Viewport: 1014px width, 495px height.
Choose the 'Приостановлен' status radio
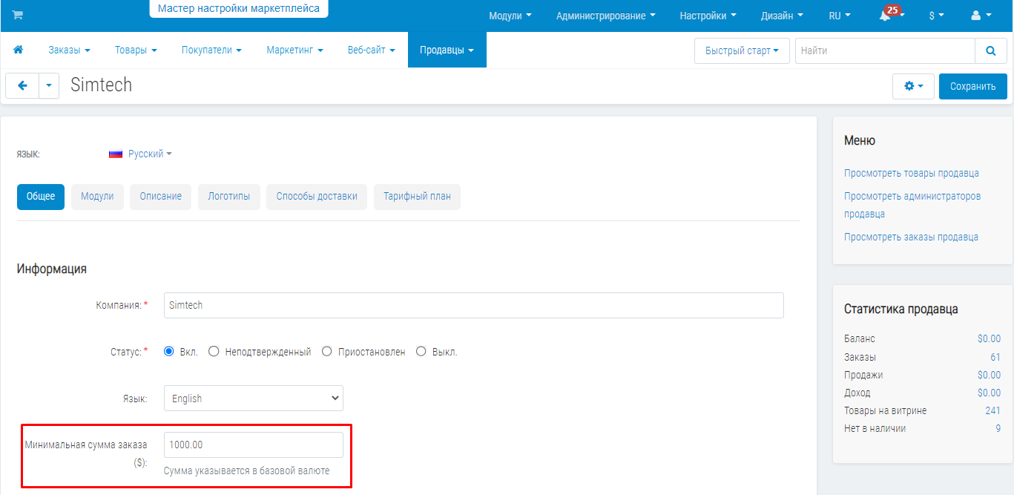click(x=326, y=351)
